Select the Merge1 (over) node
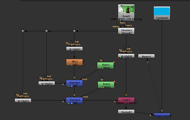 (x=162, y=115)
